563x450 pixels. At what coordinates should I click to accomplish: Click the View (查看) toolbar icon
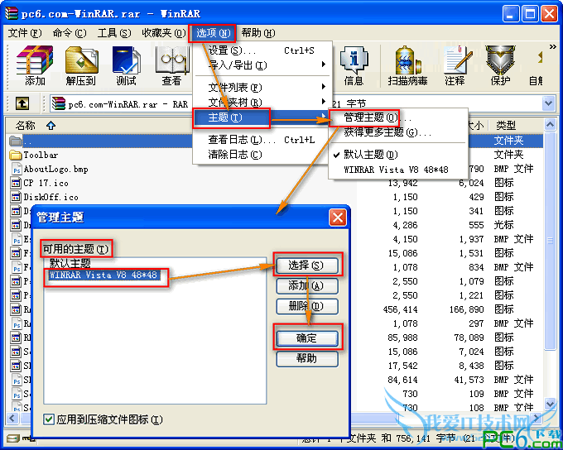(x=171, y=65)
